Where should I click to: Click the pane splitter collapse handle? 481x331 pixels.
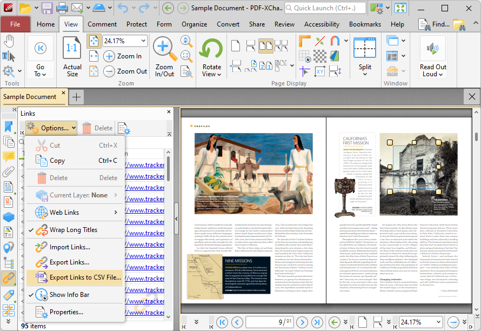(176, 219)
